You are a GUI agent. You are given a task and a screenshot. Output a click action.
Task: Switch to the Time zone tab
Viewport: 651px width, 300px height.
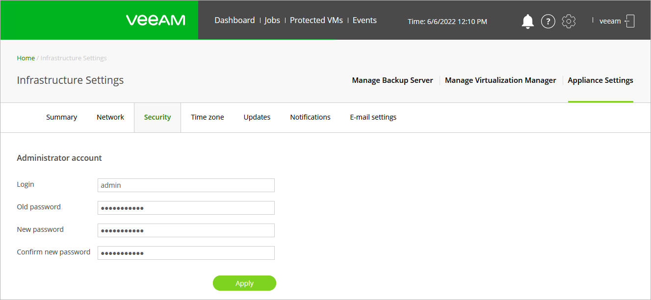click(x=208, y=117)
